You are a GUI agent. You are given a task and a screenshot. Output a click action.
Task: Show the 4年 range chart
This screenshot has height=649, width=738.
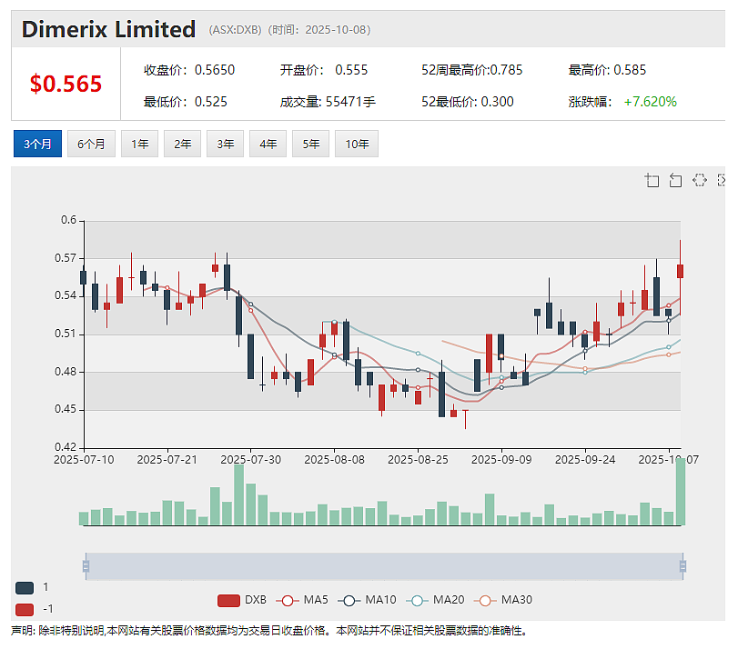(x=268, y=144)
